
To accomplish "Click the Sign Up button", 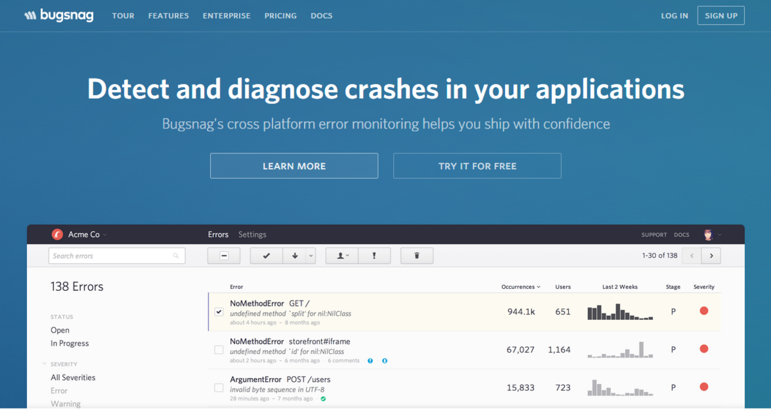I will coord(721,15).
